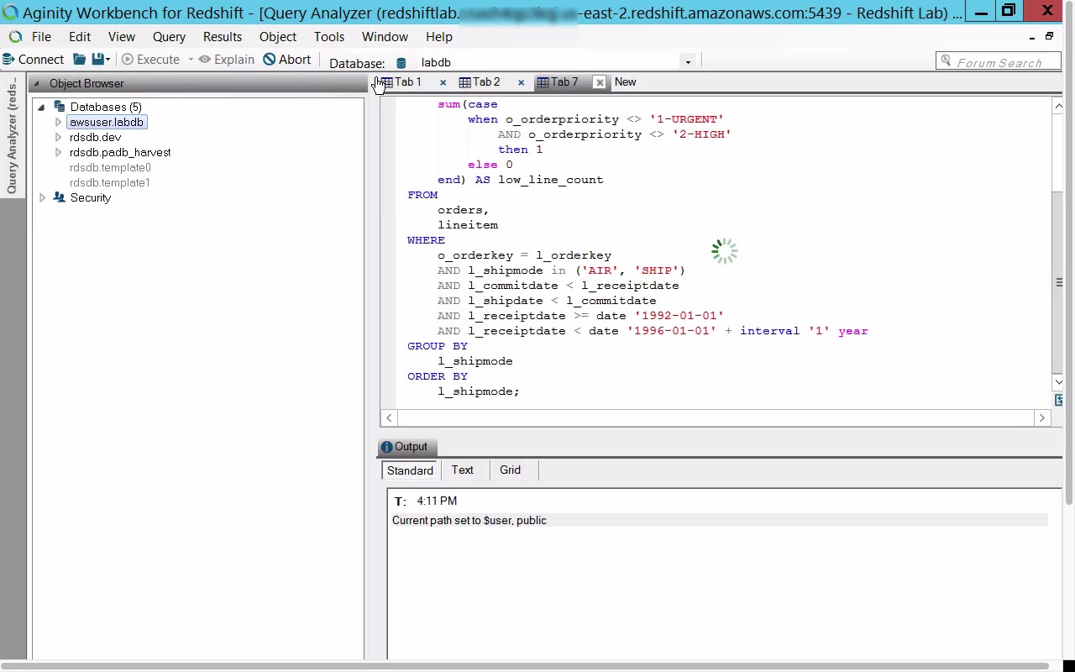
Task: Switch output view to Grid
Action: (x=510, y=470)
